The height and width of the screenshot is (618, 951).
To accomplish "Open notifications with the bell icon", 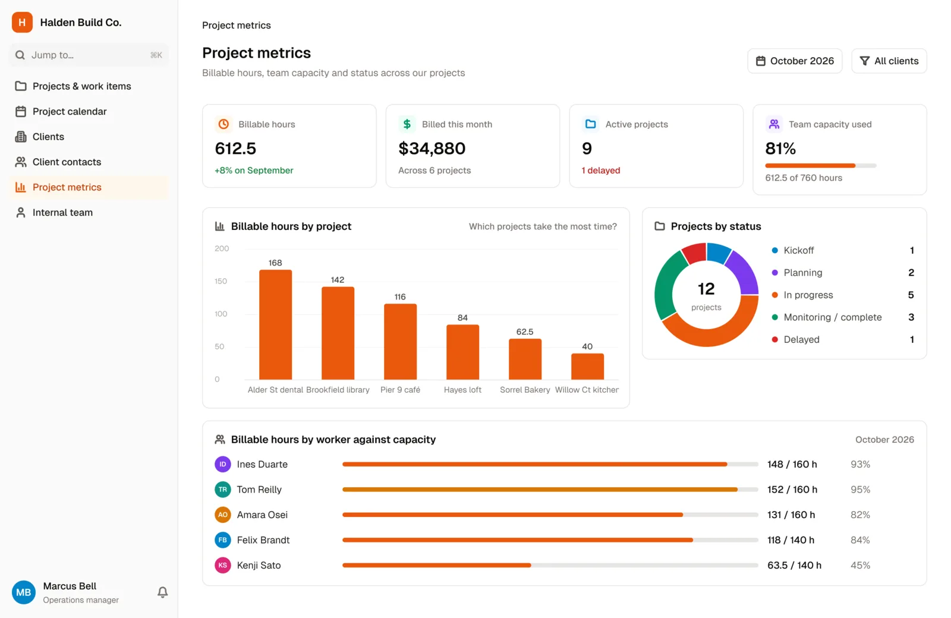I will click(162, 592).
